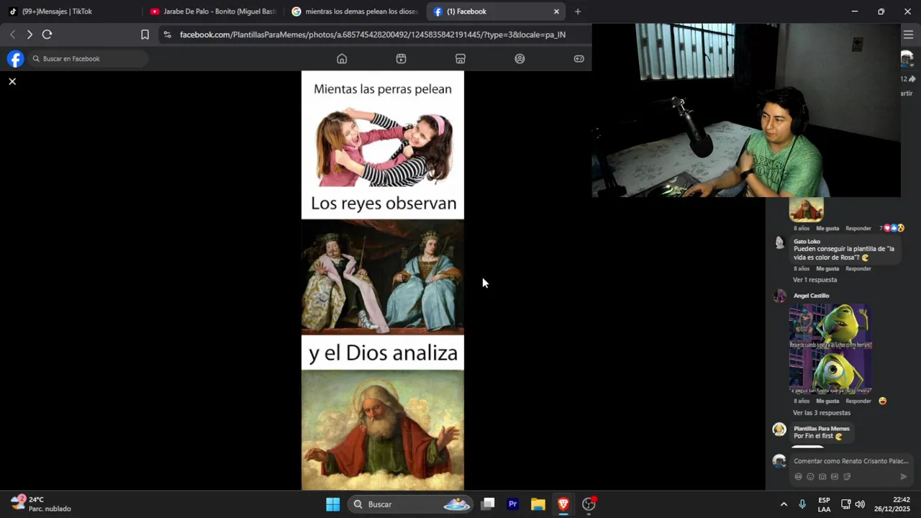Switch to the Google search tab

(x=355, y=12)
